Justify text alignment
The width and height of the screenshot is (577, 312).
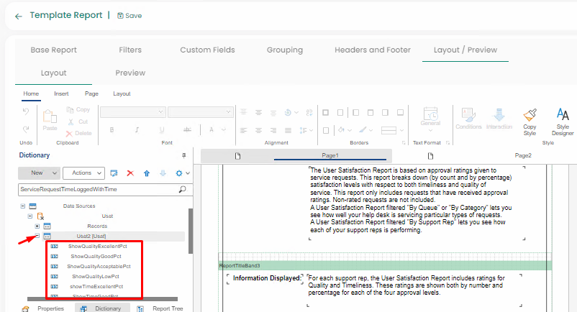[288, 130]
